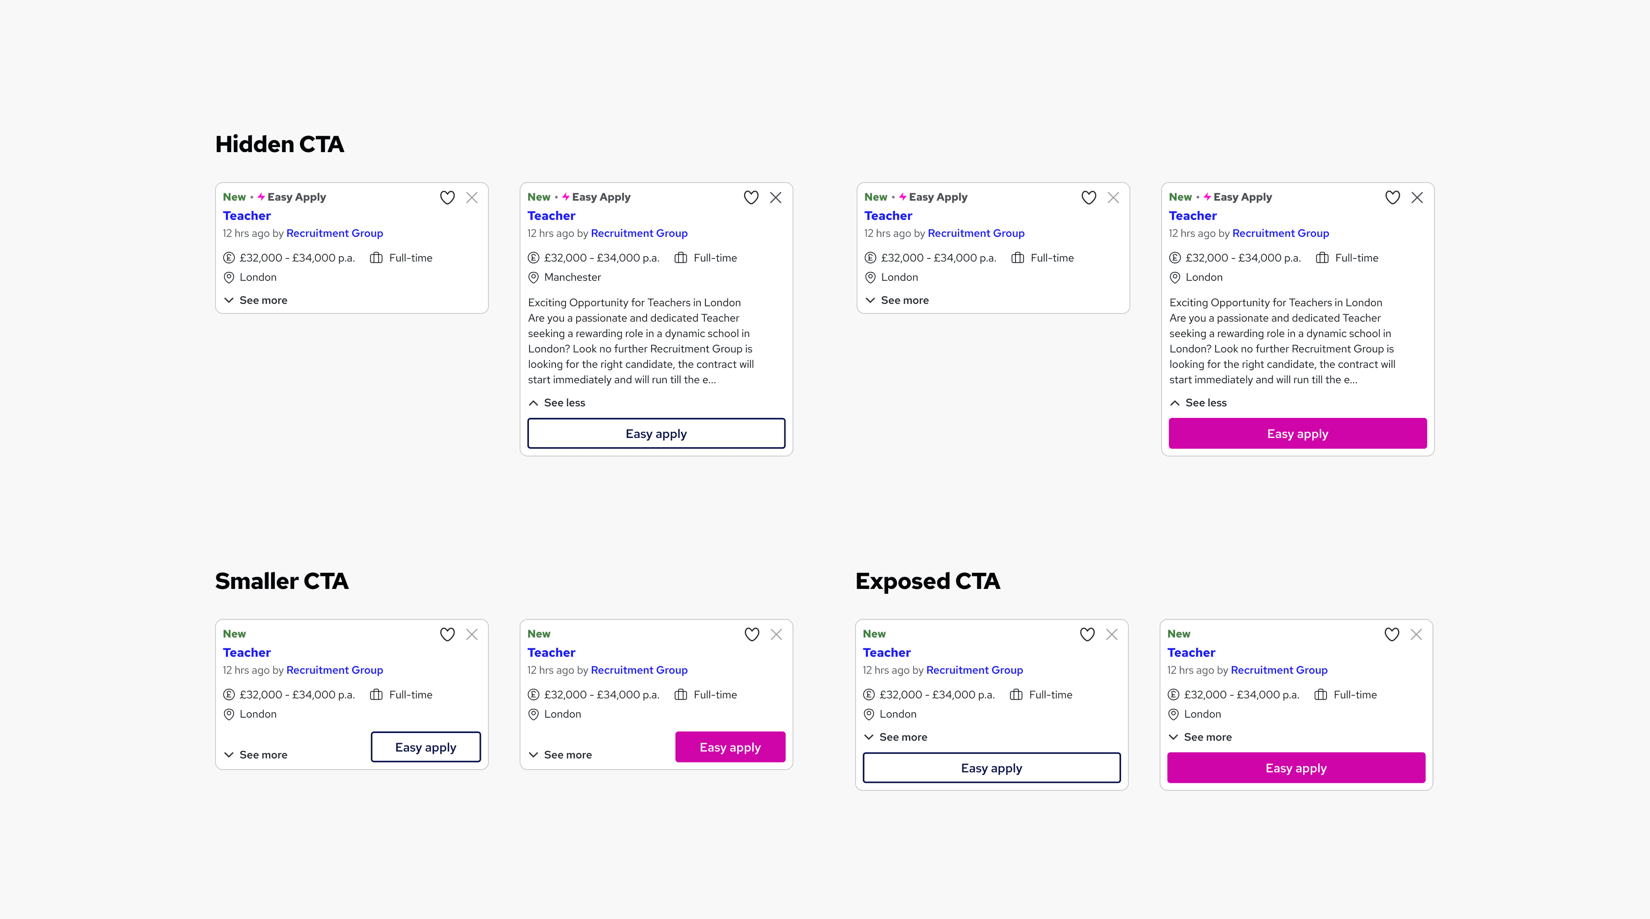Image resolution: width=1650 pixels, height=919 pixels.
Task: Collapse the expanded London card via See less
Action: click(1198, 403)
